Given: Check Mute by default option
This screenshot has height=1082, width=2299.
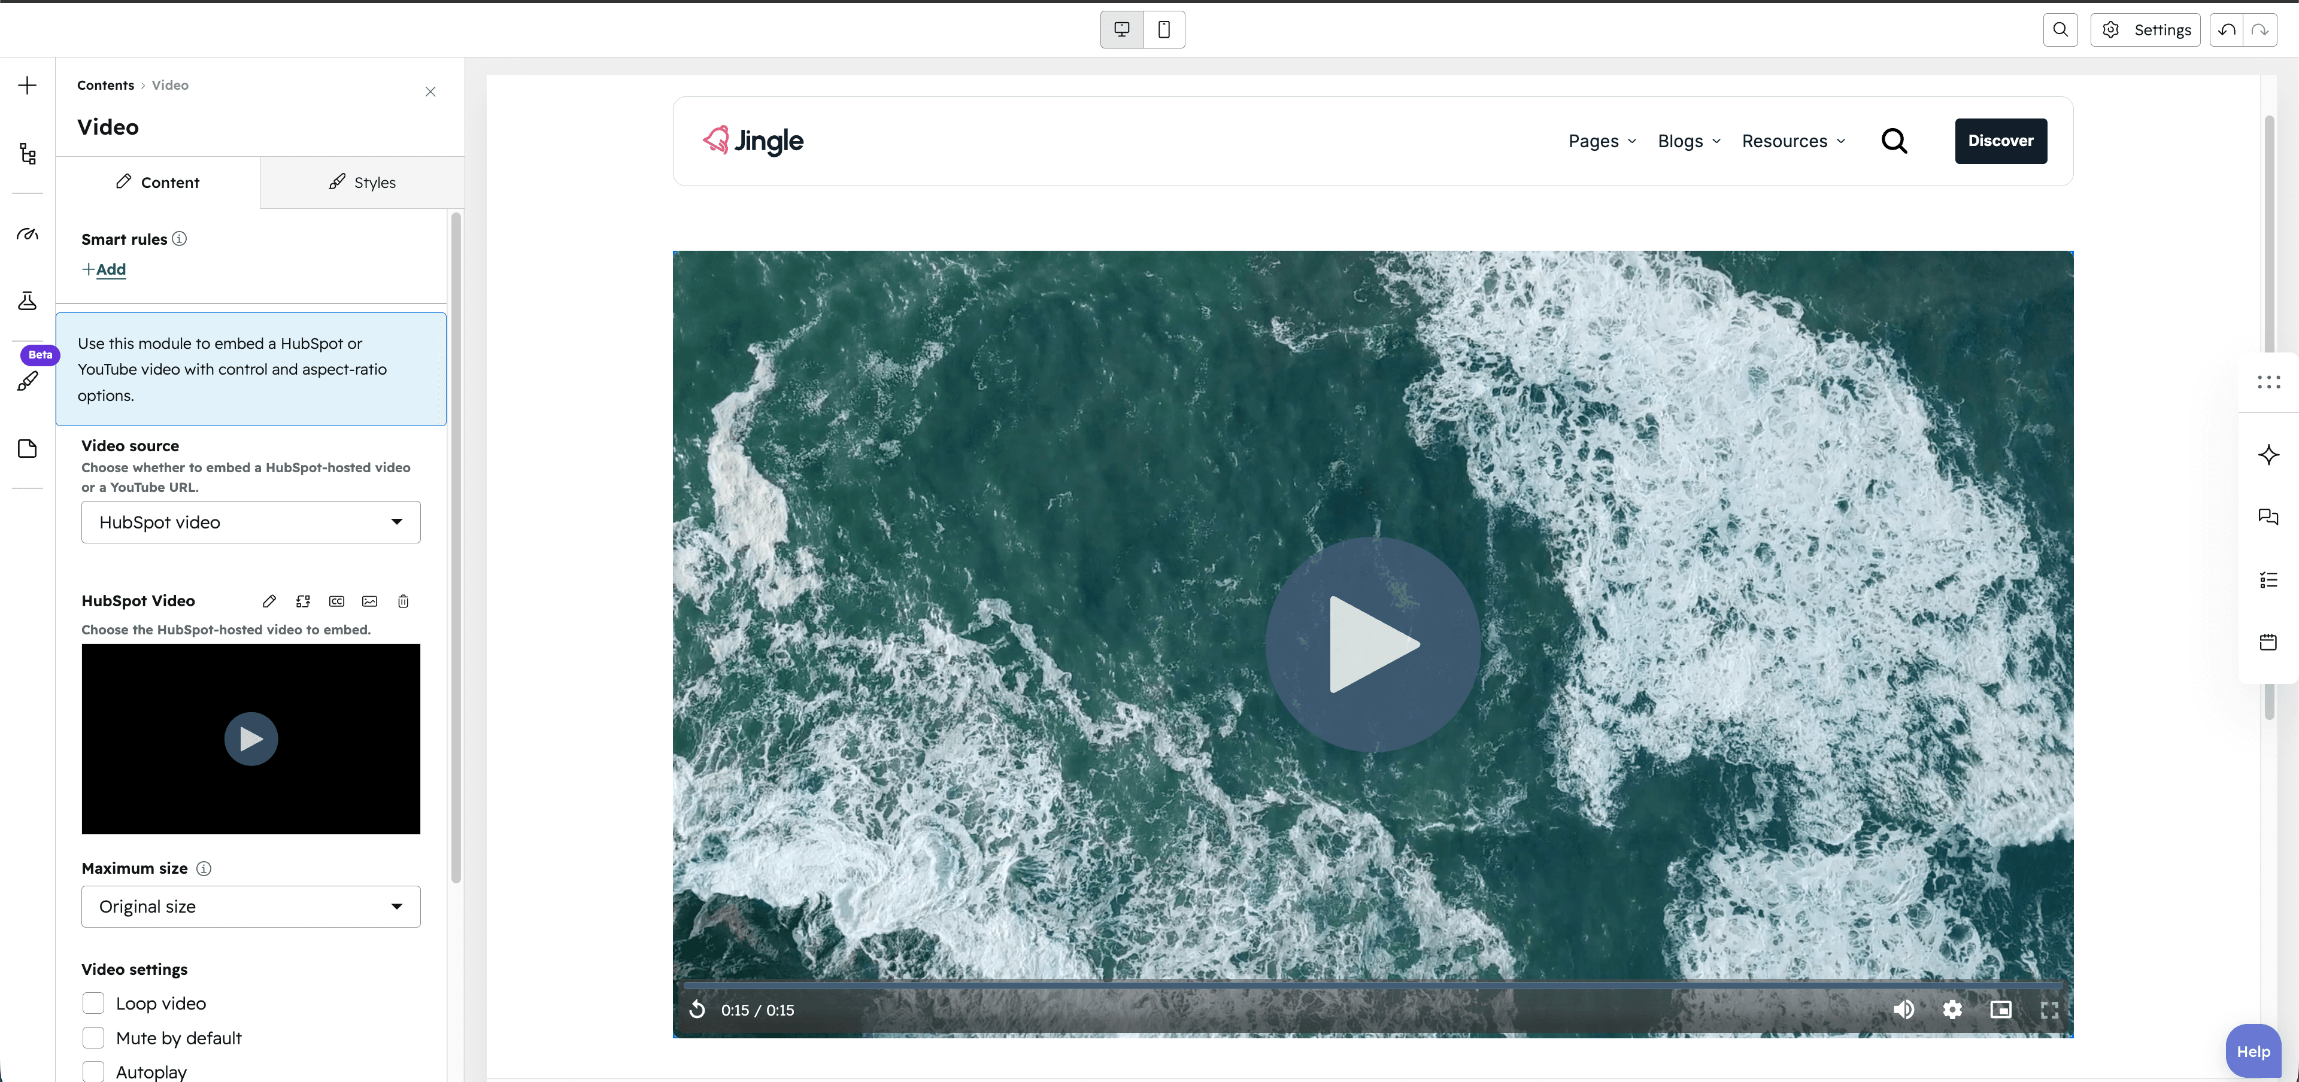Looking at the screenshot, I should (94, 1038).
